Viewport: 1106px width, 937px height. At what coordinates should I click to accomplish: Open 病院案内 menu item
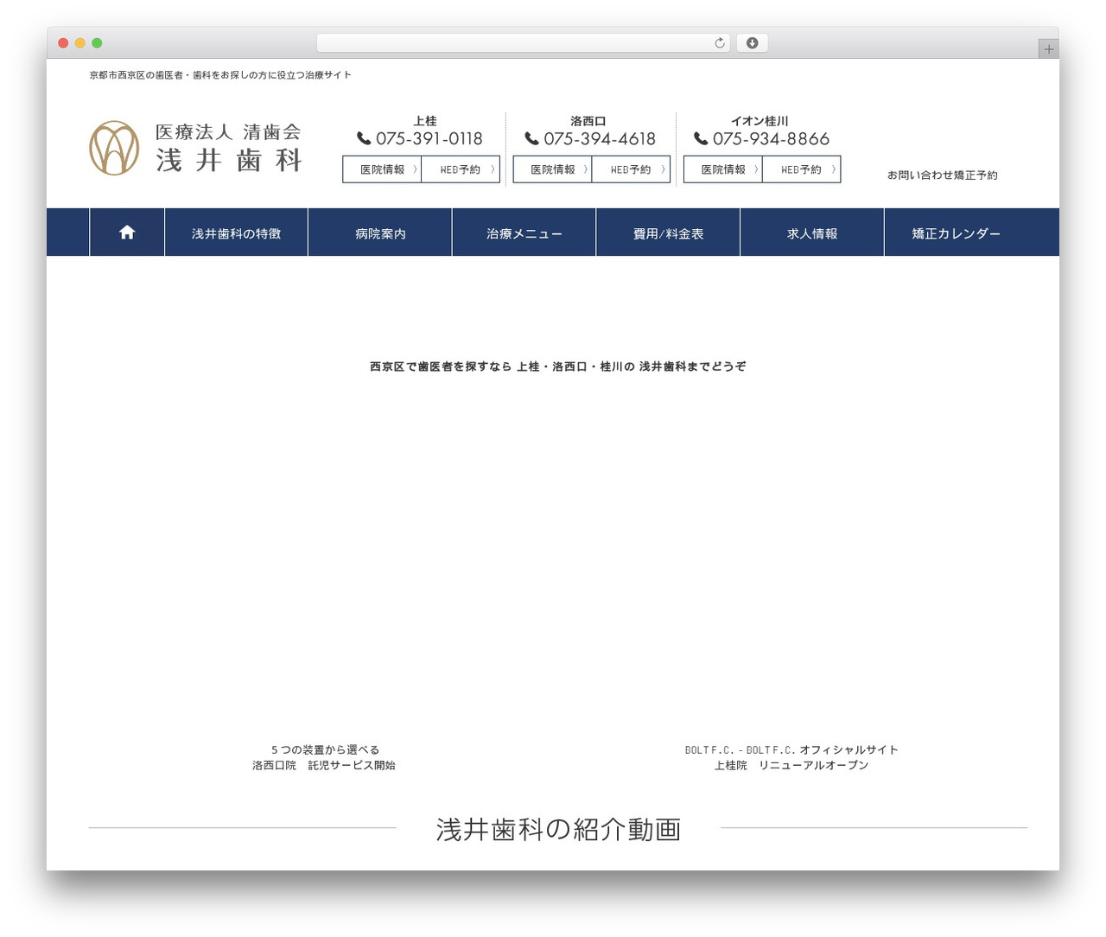tap(380, 233)
